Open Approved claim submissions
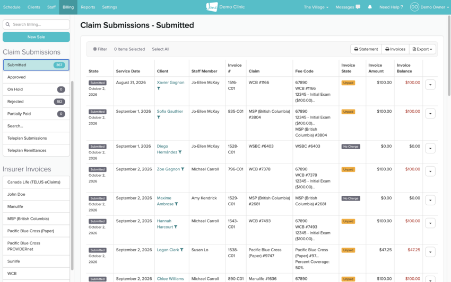 coord(36,77)
